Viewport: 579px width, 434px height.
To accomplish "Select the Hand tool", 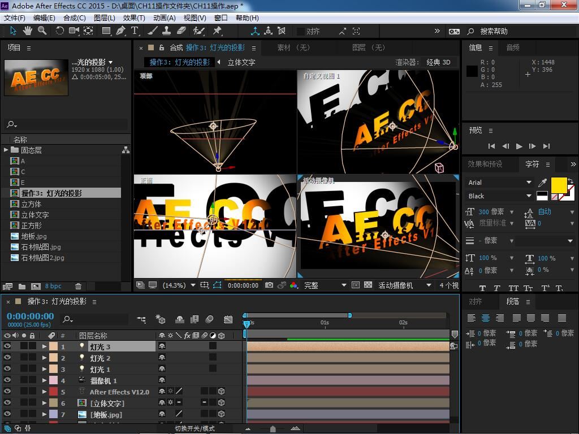I will point(27,31).
